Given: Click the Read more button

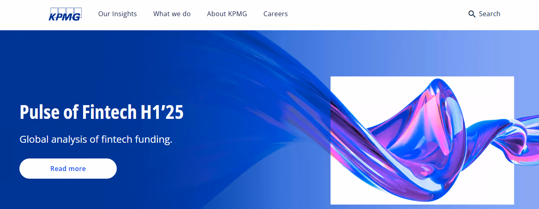Looking at the screenshot, I should tap(68, 169).
